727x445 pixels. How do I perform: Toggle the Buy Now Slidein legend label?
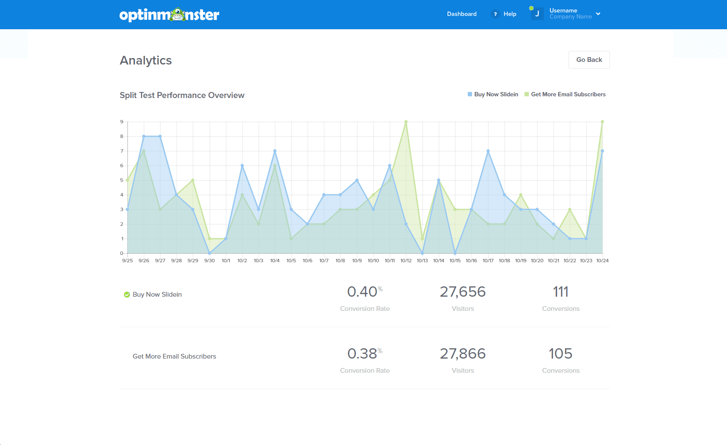click(496, 94)
